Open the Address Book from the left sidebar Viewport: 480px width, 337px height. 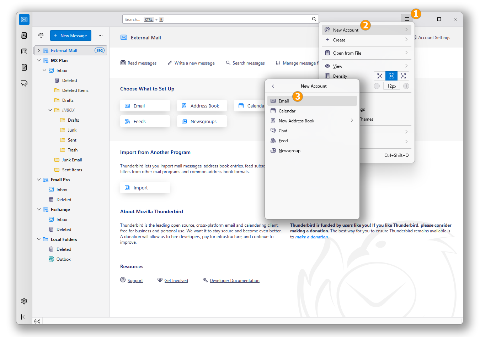click(x=24, y=35)
